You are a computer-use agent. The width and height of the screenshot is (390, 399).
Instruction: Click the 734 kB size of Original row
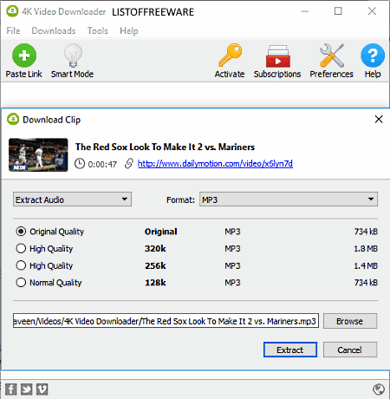(x=366, y=232)
